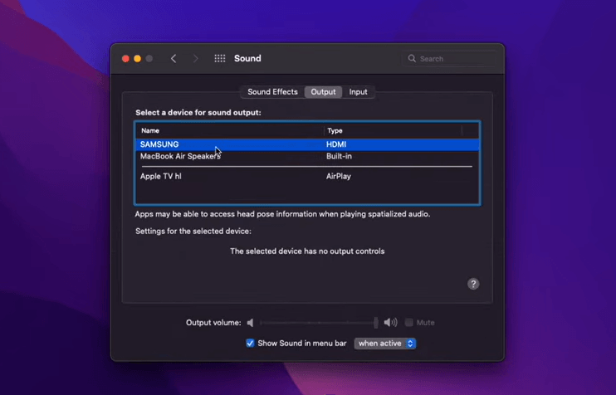Click the search magnifier icon
The height and width of the screenshot is (395, 616).
click(412, 59)
